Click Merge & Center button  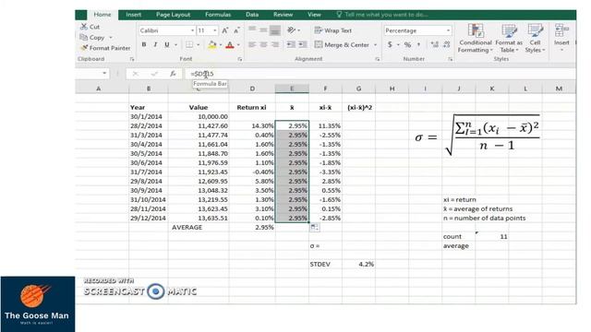(343, 45)
